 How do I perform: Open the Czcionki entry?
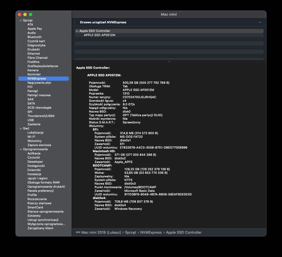click(x=34, y=158)
